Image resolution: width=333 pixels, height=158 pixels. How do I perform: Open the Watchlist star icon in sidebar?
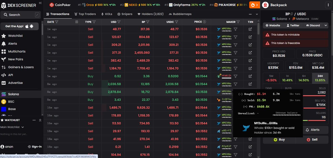(4, 36)
